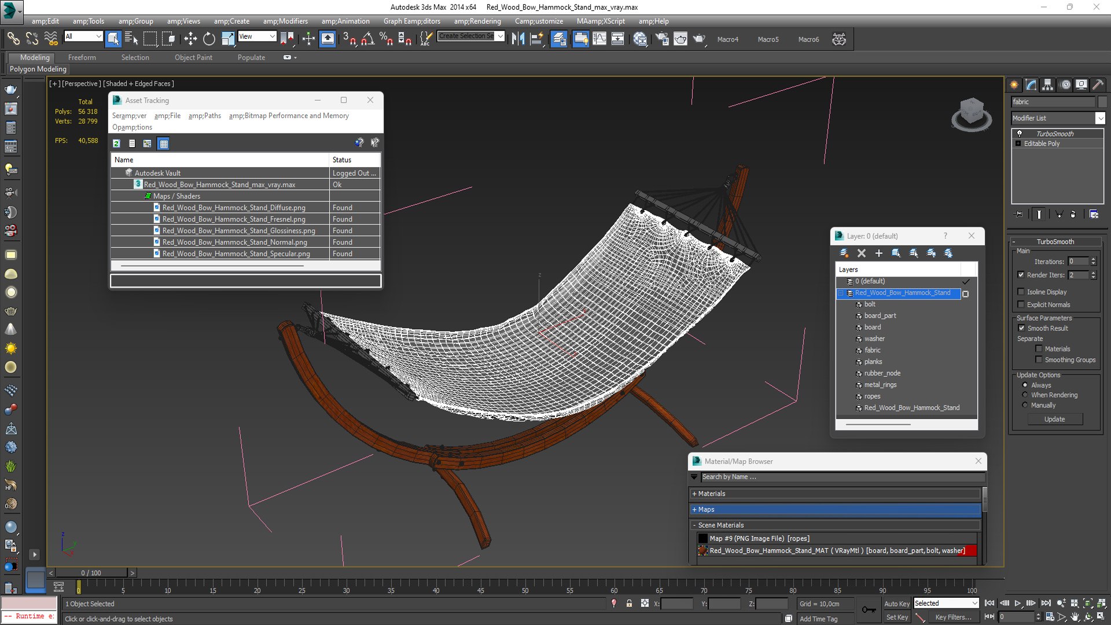Click the Auto Key button
Viewport: 1111px width, 625px height.
tap(896, 604)
